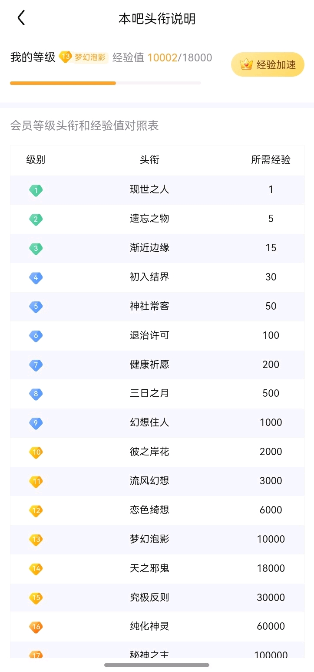This screenshot has height=672, width=314.
Task: Tap the 天之邪鬼 title row
Action: (x=157, y=568)
